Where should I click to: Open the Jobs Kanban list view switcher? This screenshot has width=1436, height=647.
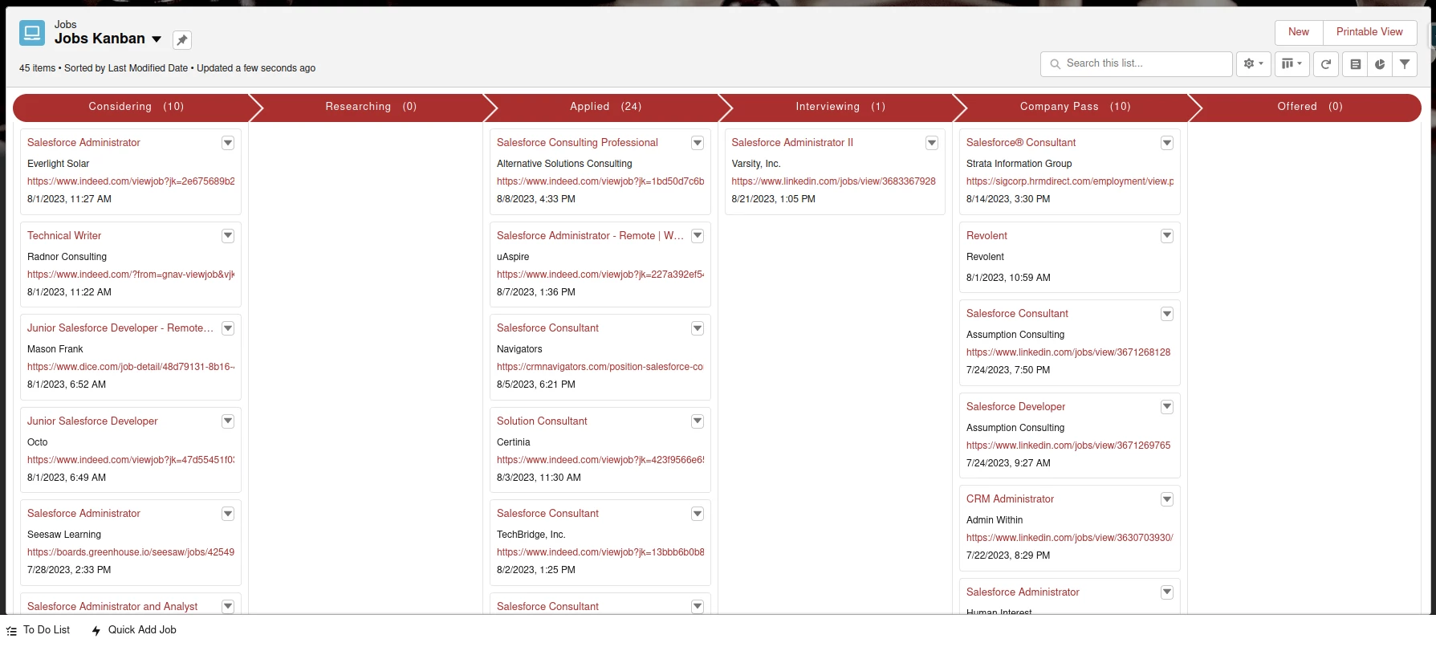[157, 39]
